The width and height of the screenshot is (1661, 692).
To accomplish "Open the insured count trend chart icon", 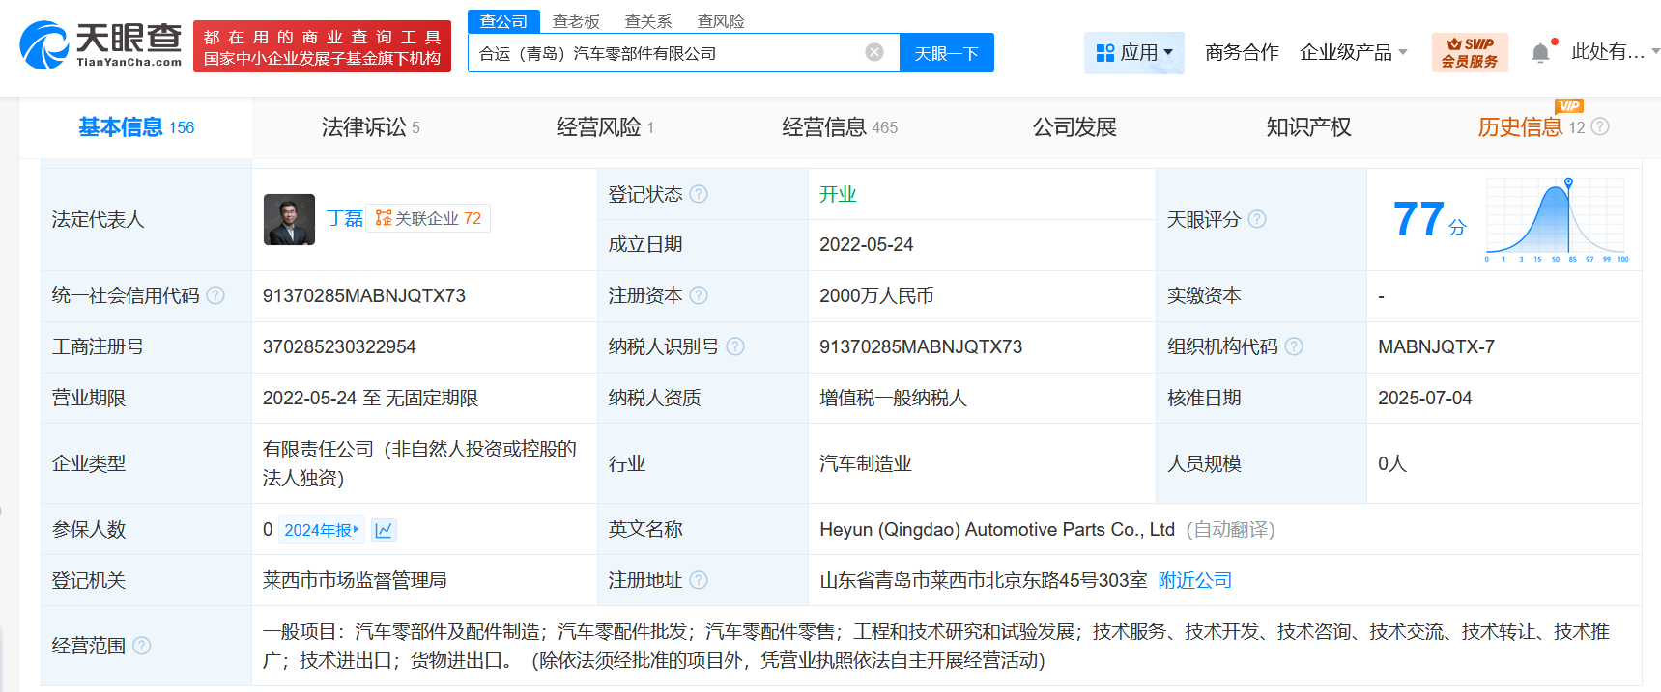I will [384, 530].
